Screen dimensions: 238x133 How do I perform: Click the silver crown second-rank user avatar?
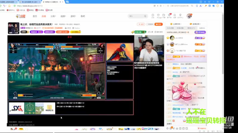point(172,44)
